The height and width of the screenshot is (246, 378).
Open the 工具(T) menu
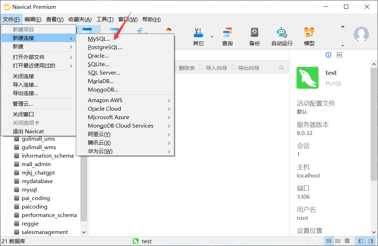105,19
